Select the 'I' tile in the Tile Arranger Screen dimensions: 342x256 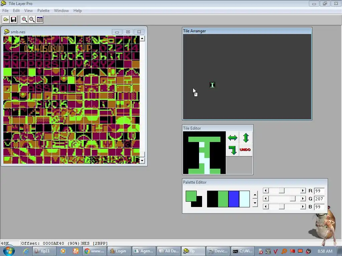[212, 85]
